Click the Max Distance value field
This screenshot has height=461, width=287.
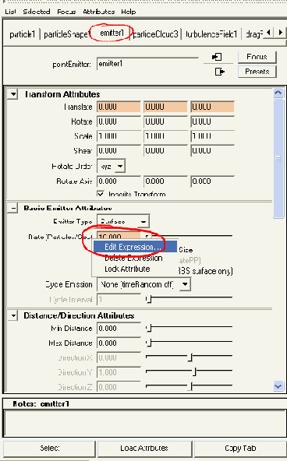[119, 343]
